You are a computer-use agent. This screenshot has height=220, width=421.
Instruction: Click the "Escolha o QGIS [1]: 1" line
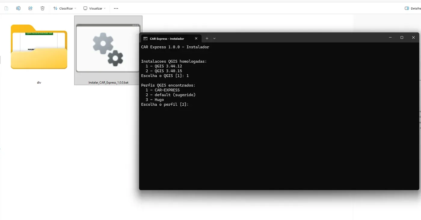coord(165,76)
